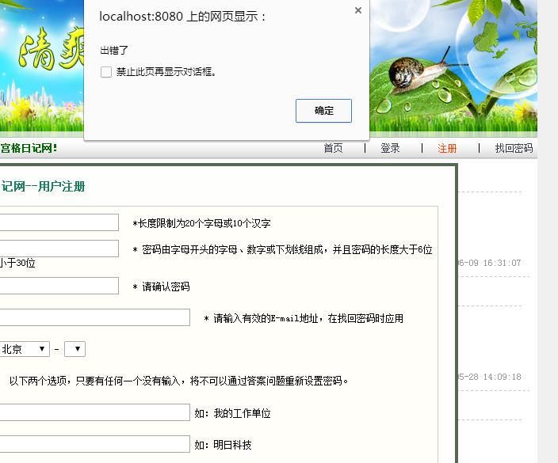Focus the answer field beside 如：明日科技

click(94, 444)
